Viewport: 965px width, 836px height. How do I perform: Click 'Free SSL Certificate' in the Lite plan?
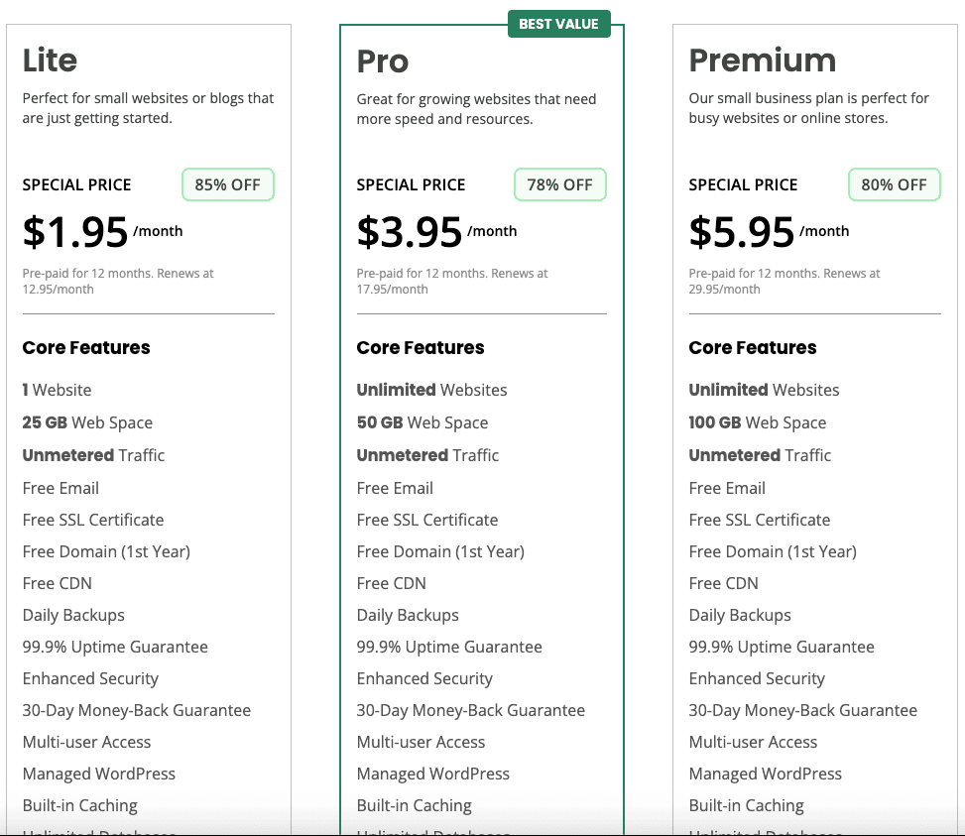coord(93,520)
